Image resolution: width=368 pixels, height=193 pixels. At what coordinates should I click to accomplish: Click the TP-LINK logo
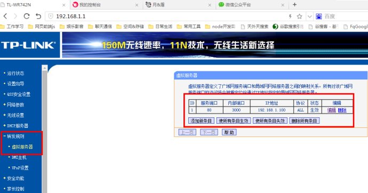pos(28,45)
